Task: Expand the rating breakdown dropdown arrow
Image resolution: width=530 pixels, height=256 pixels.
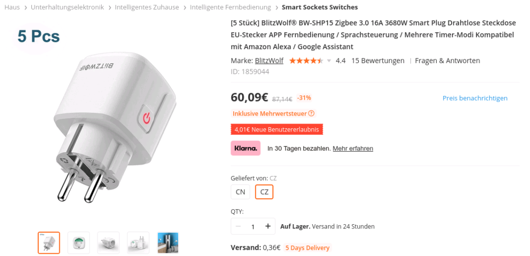Action: (329, 61)
